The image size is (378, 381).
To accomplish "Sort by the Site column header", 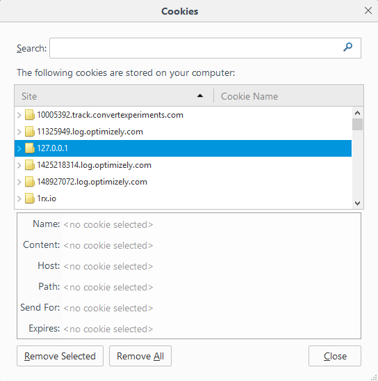I will [x=114, y=96].
